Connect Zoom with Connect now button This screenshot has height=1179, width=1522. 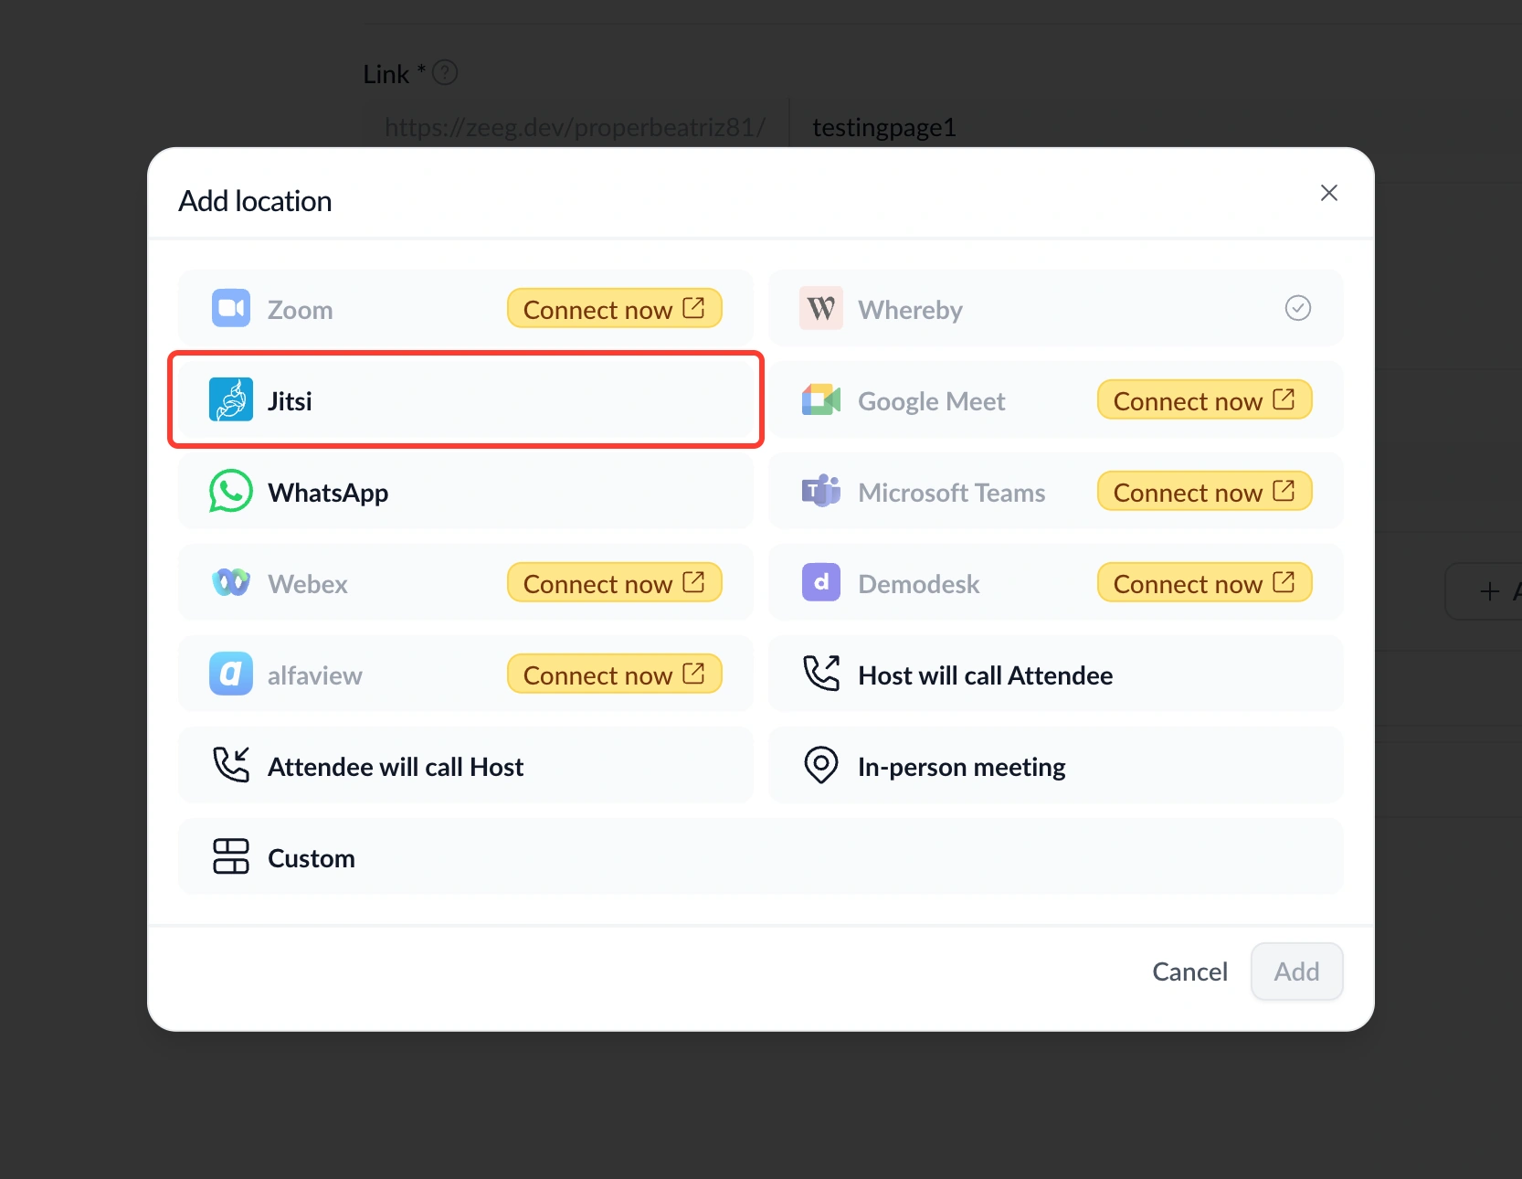pyautogui.click(x=615, y=309)
